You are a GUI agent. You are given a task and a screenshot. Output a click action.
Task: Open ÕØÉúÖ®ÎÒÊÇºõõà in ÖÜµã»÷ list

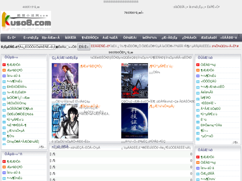pos(20,114)
